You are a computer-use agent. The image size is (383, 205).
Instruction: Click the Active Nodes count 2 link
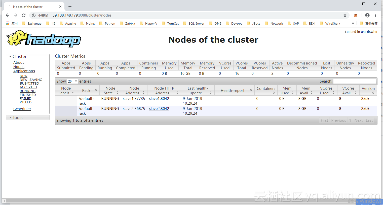[272, 74]
